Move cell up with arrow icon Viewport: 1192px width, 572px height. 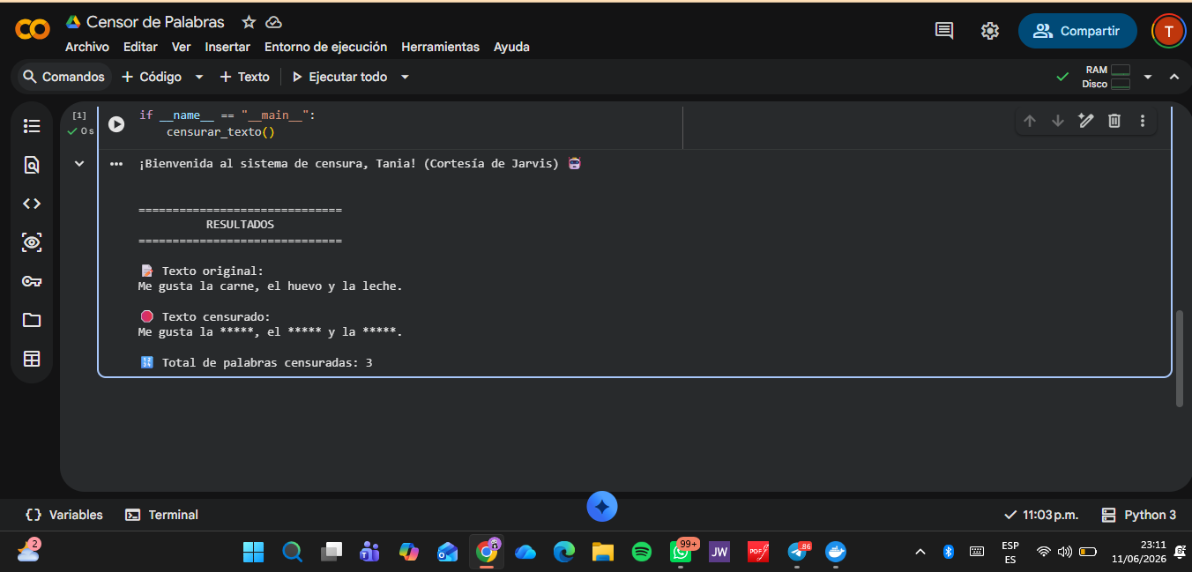coord(1030,121)
